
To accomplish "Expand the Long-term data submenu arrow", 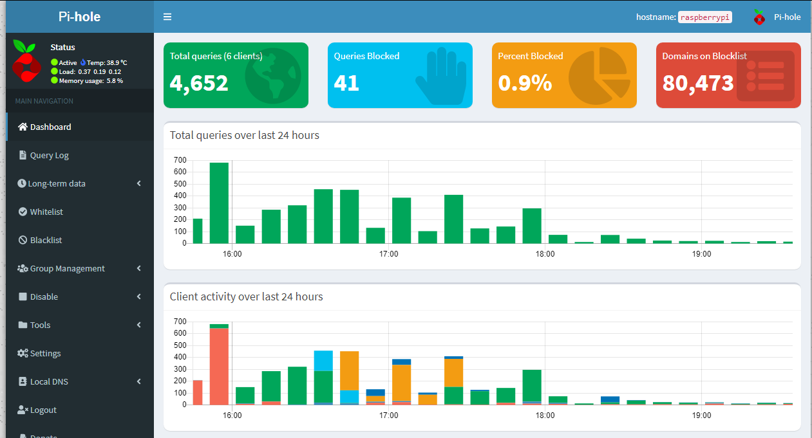I will [139, 183].
